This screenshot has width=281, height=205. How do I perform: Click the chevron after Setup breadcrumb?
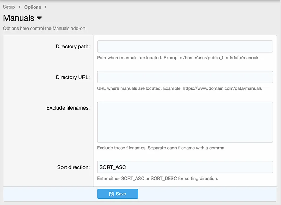pos(20,7)
